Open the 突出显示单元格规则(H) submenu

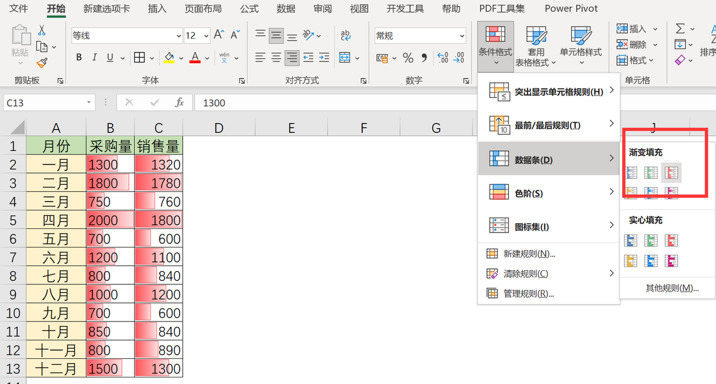[x=549, y=91]
